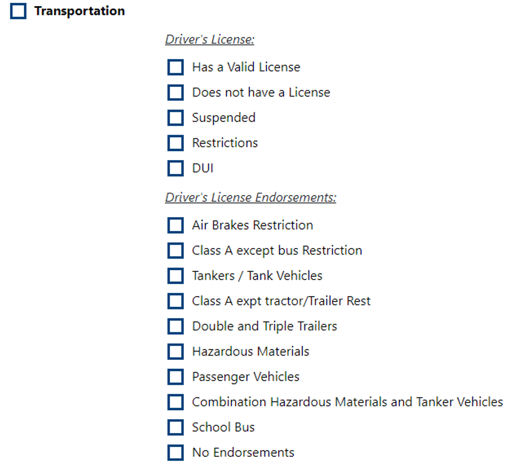Enable Double and Triple Trailers checkbox
The width and height of the screenshot is (514, 464).
[x=176, y=326]
